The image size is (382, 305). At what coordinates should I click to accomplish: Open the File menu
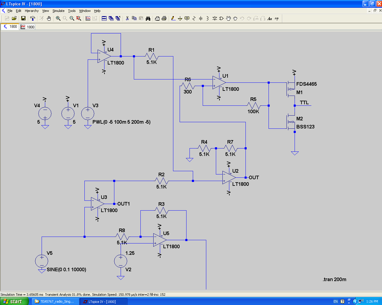click(10, 11)
